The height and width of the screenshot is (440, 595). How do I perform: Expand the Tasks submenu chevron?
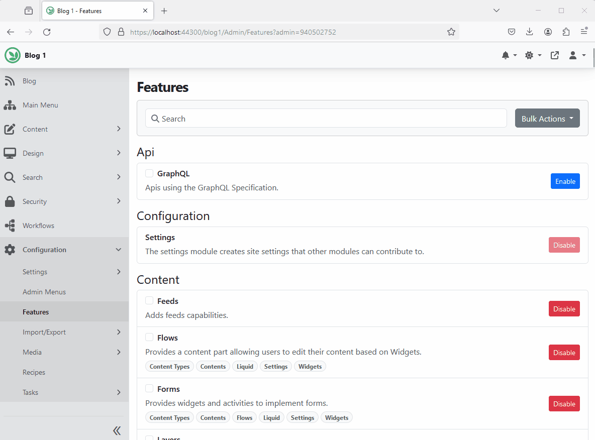[119, 392]
